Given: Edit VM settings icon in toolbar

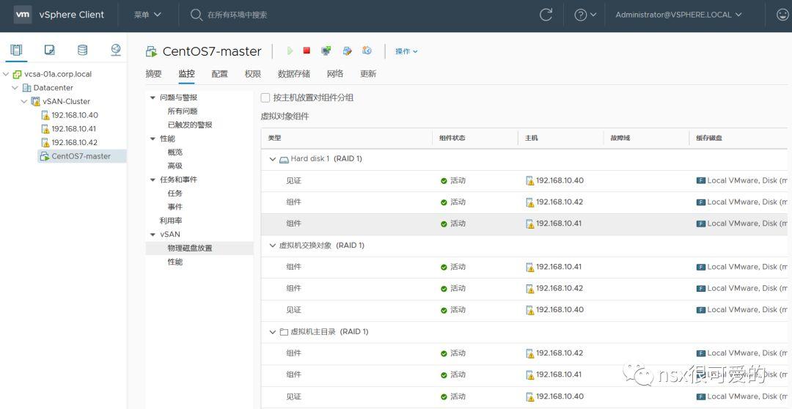Looking at the screenshot, I should click(x=347, y=51).
